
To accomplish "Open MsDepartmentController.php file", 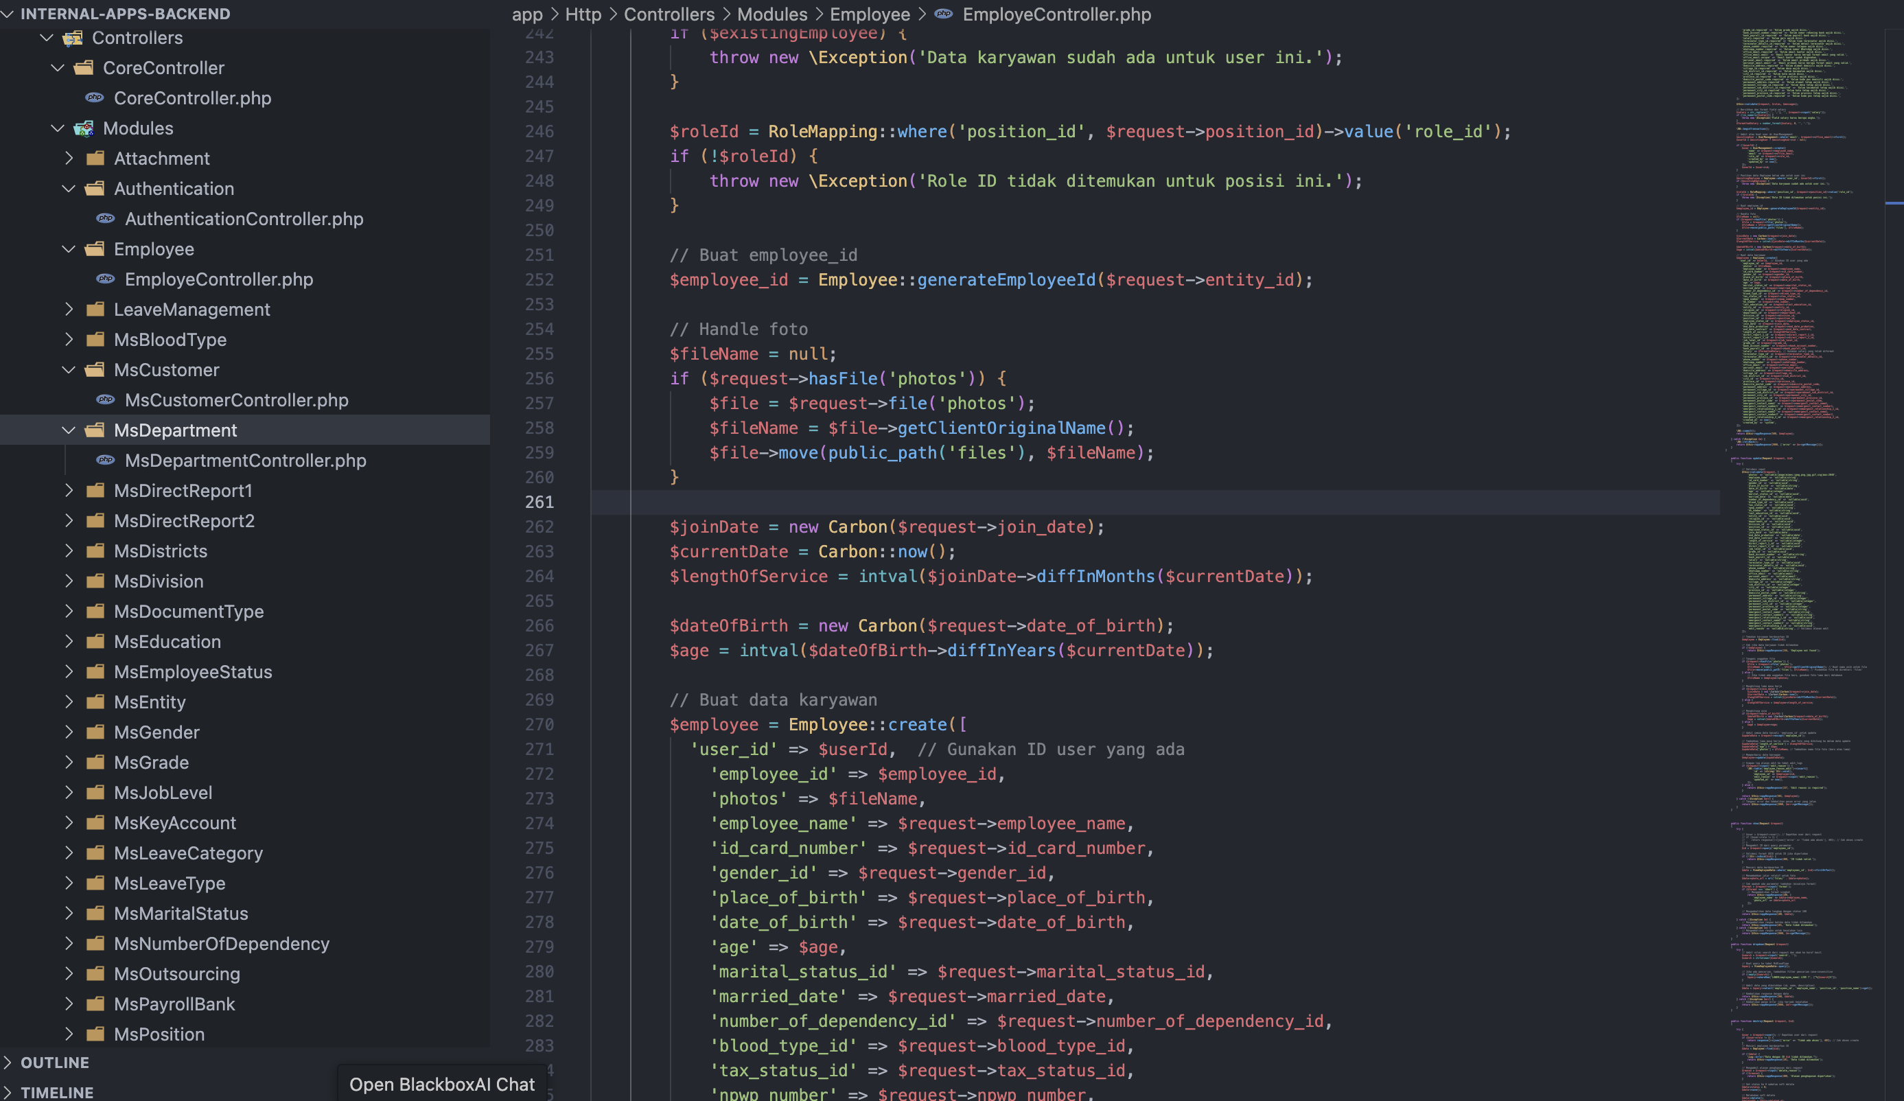I will point(245,460).
